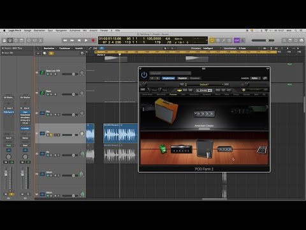This screenshot has height=230, width=306.
Task: Select the green stompbox pedal in signal chain
Action: 163,149
